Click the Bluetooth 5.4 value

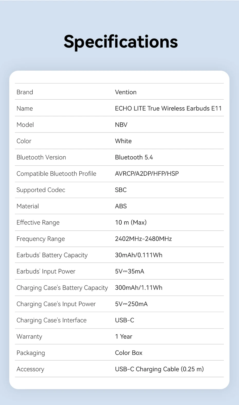coord(134,157)
